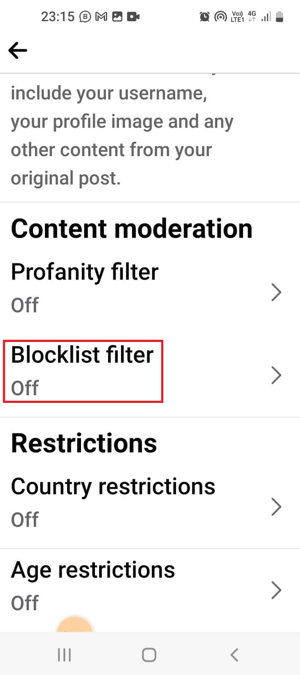Viewport: 300px width, 675px height.
Task: Tap the alarm clock status icon
Action: coord(205,16)
